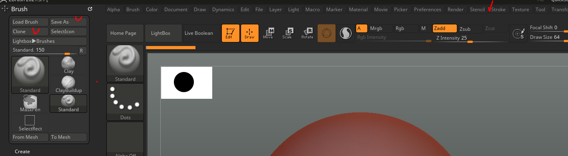Select the MaskPen brush thumbnail
The height and width of the screenshot is (156, 568).
[30, 104]
